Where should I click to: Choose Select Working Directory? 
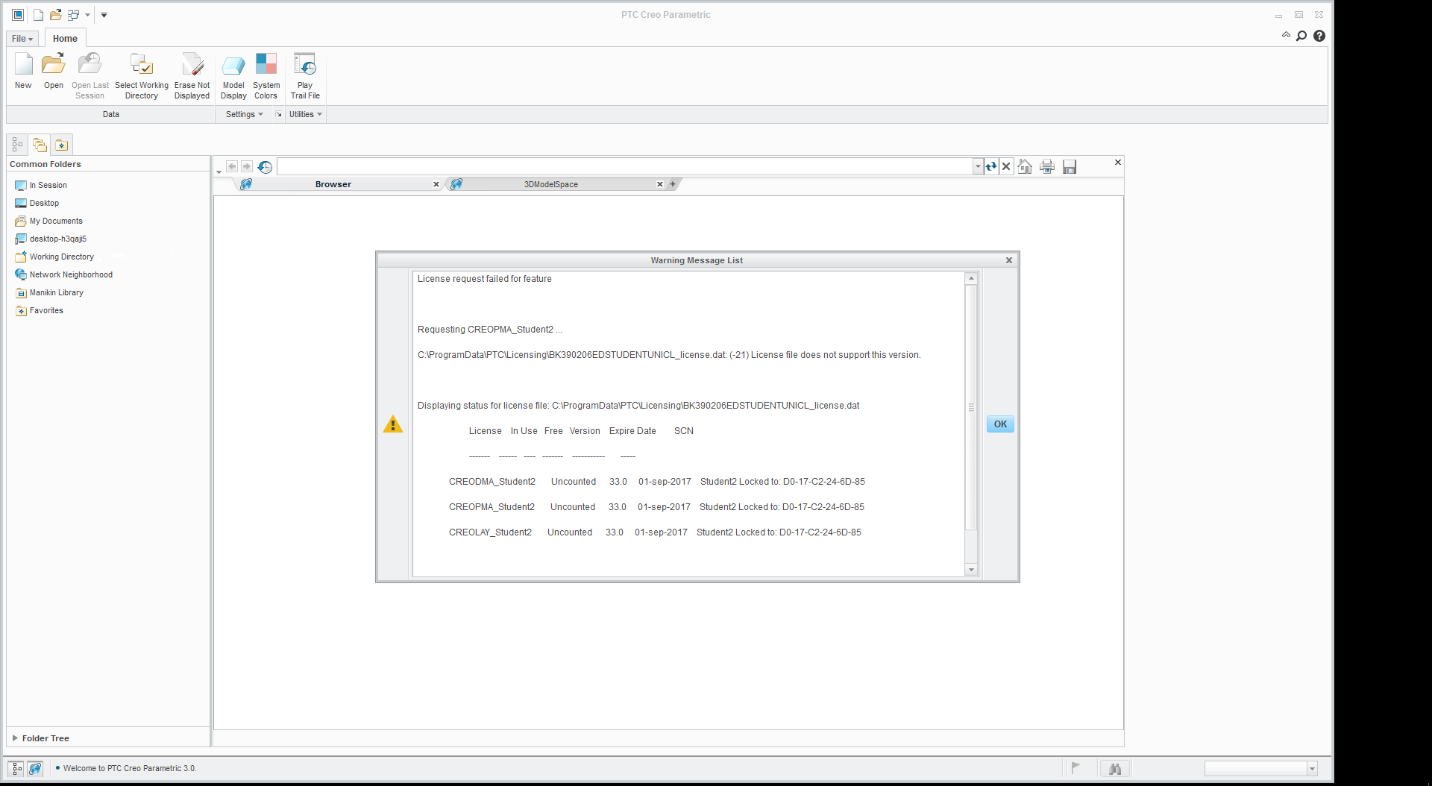pyautogui.click(x=142, y=76)
